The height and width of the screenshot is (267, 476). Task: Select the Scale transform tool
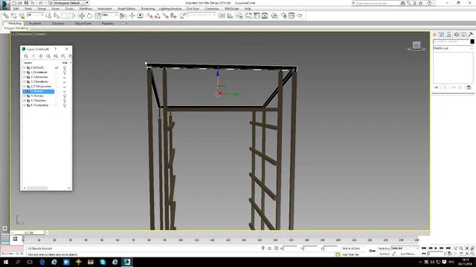(x=97, y=16)
